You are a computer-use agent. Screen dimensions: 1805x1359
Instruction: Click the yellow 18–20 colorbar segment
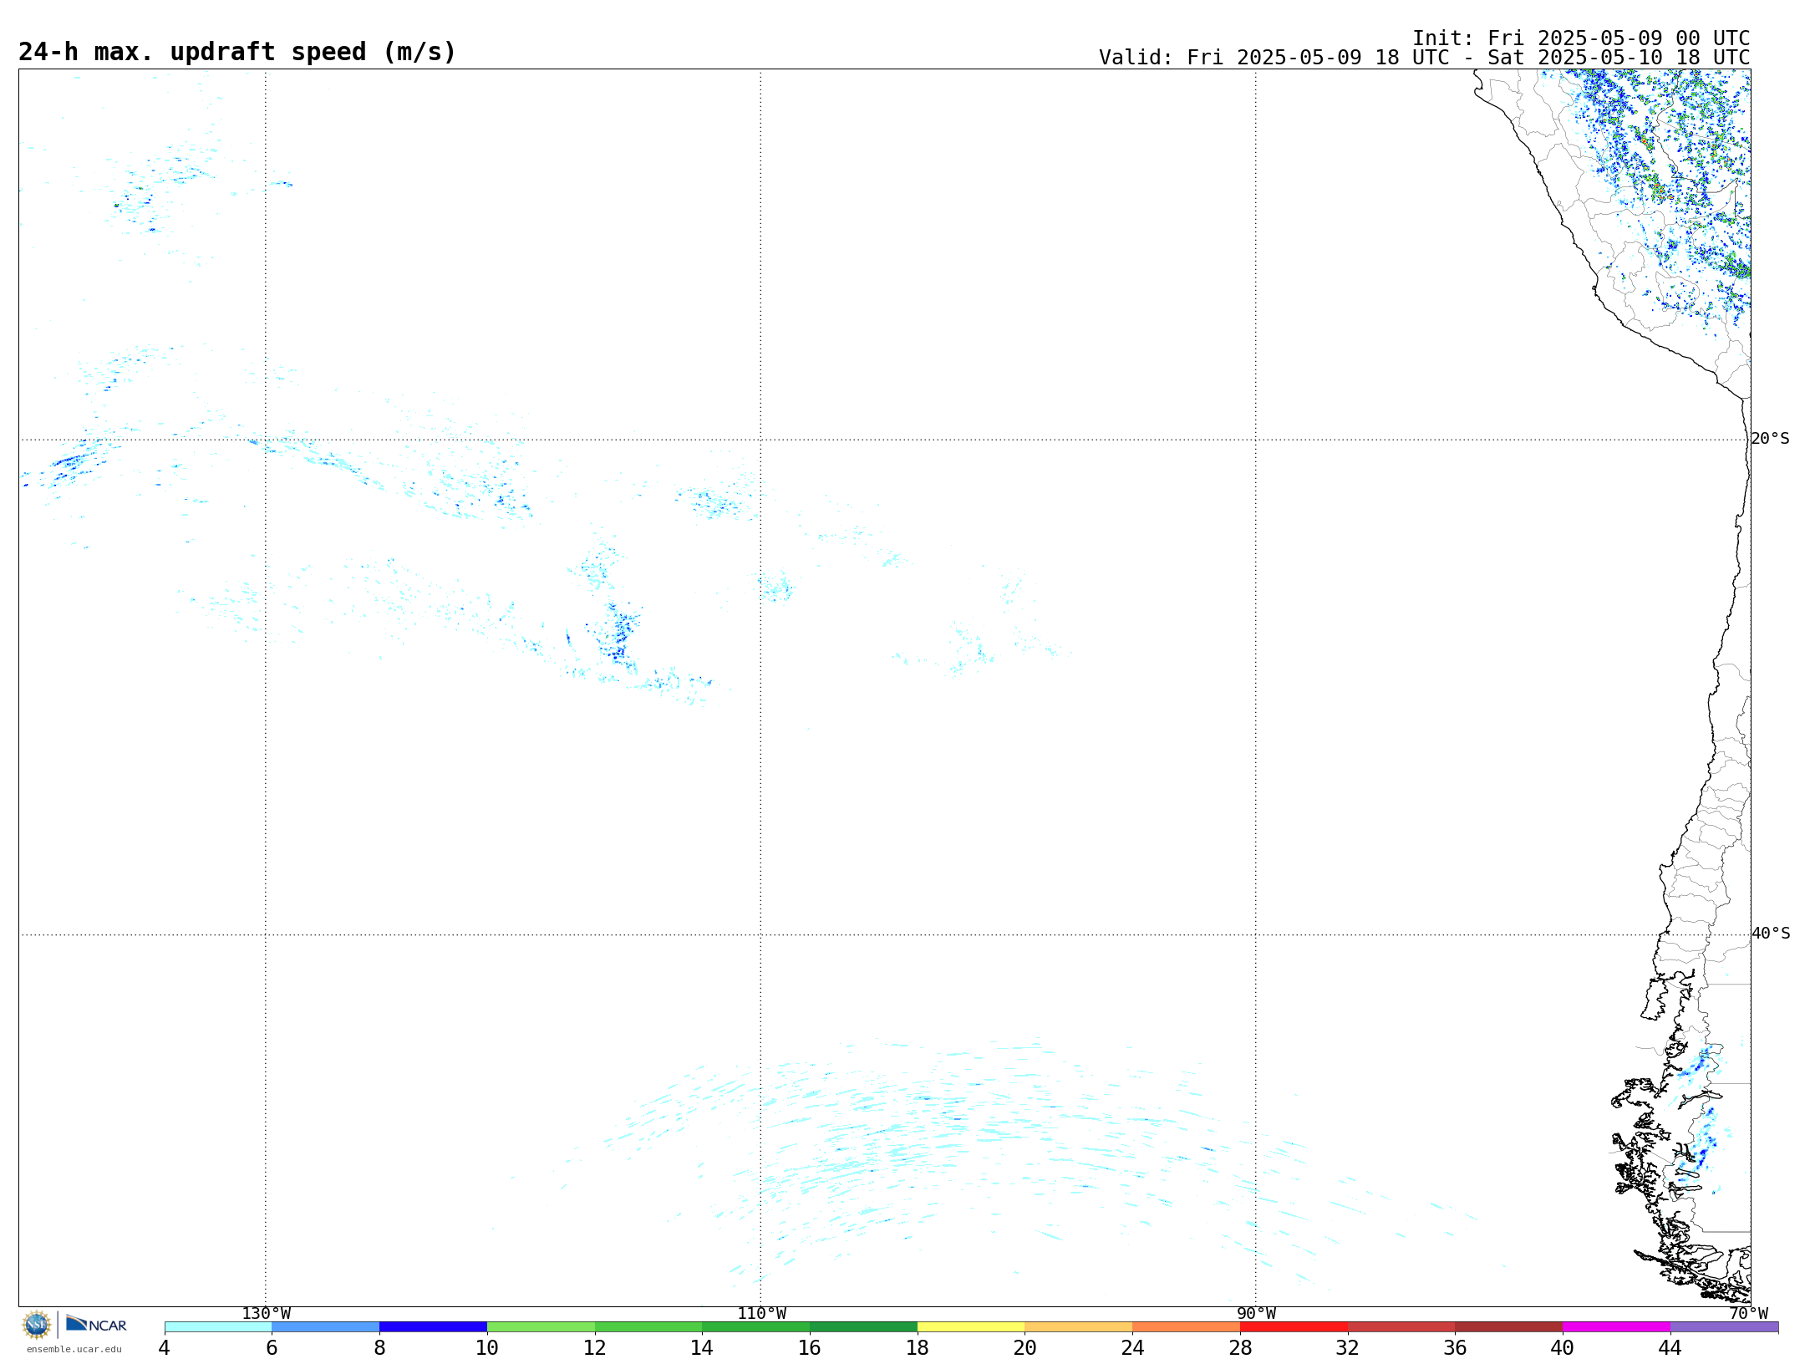[x=972, y=1327]
